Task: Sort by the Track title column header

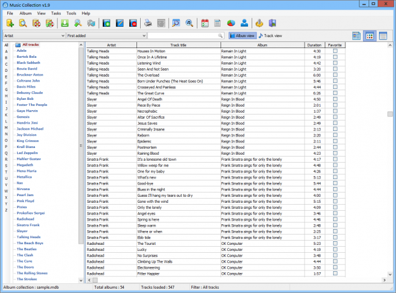Action: (x=179, y=45)
